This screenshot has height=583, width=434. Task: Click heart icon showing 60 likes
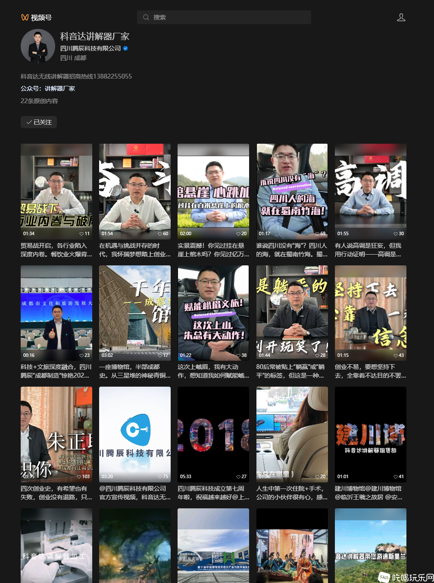(160, 234)
